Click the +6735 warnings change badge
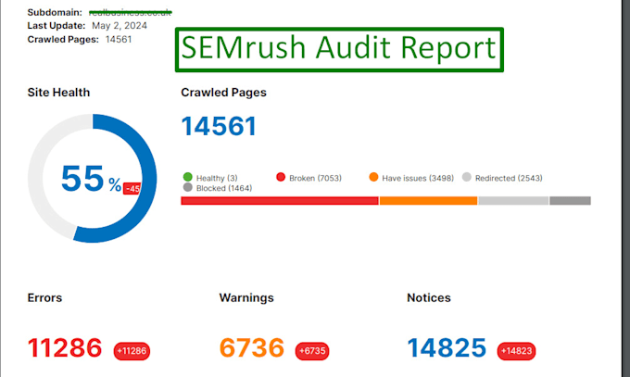Screen dimensions: 630x377 tap(312, 351)
